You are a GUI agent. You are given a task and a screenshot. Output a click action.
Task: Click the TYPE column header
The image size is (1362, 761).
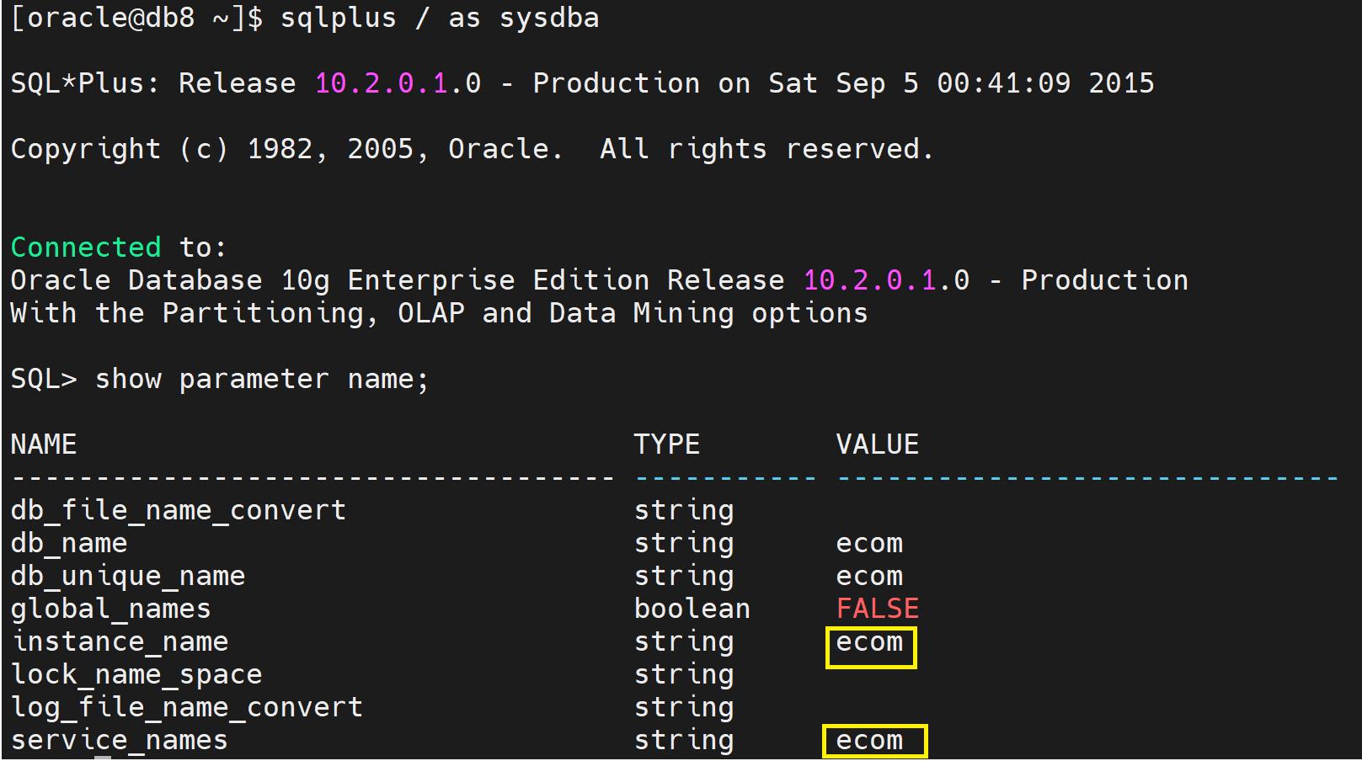click(x=667, y=444)
